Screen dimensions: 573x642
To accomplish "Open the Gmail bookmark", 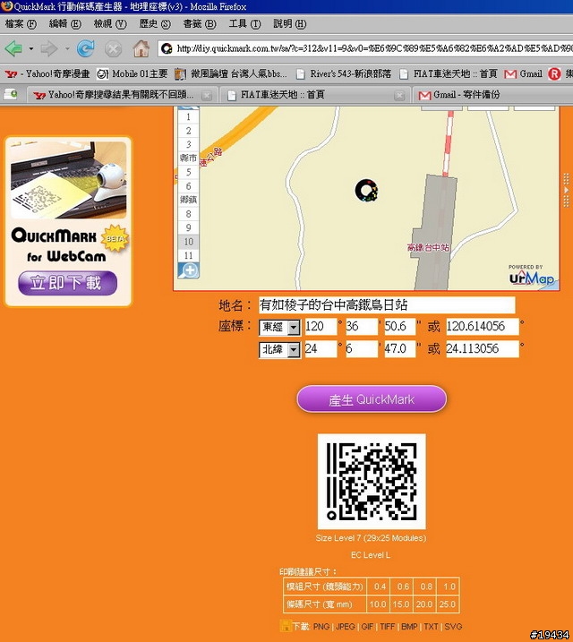I will pyautogui.click(x=524, y=73).
